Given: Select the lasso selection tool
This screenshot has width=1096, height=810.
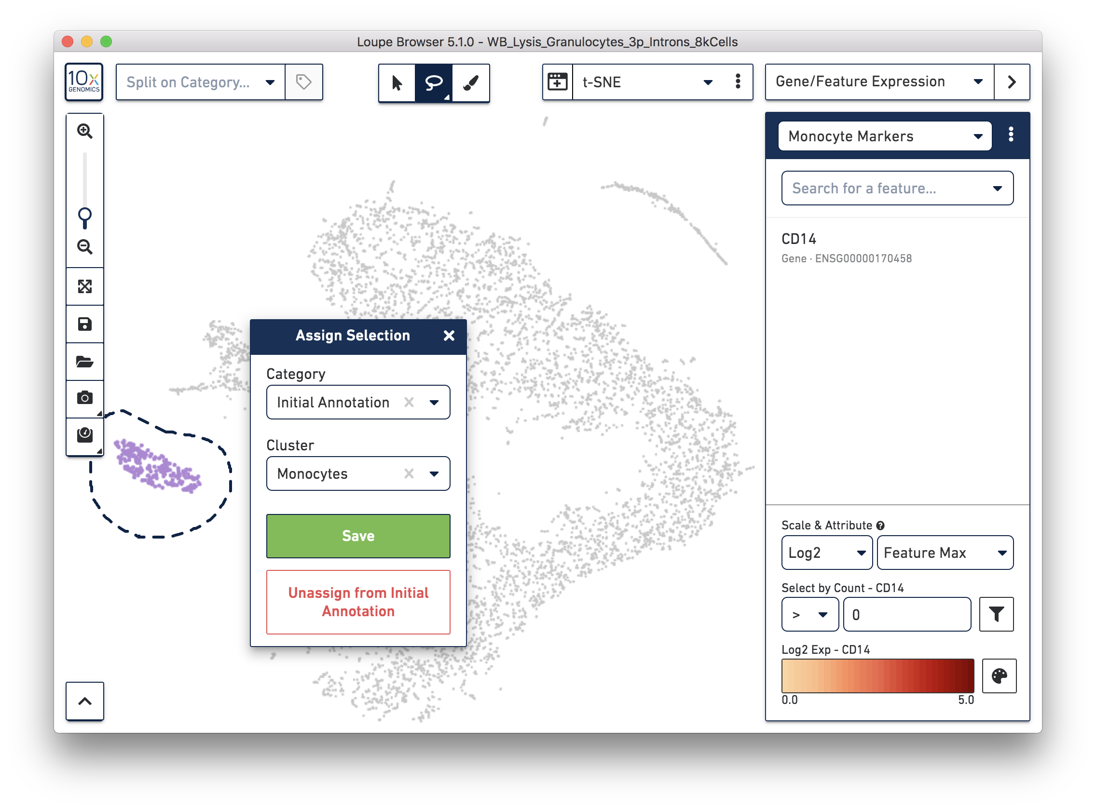Looking at the screenshot, I should [x=434, y=83].
